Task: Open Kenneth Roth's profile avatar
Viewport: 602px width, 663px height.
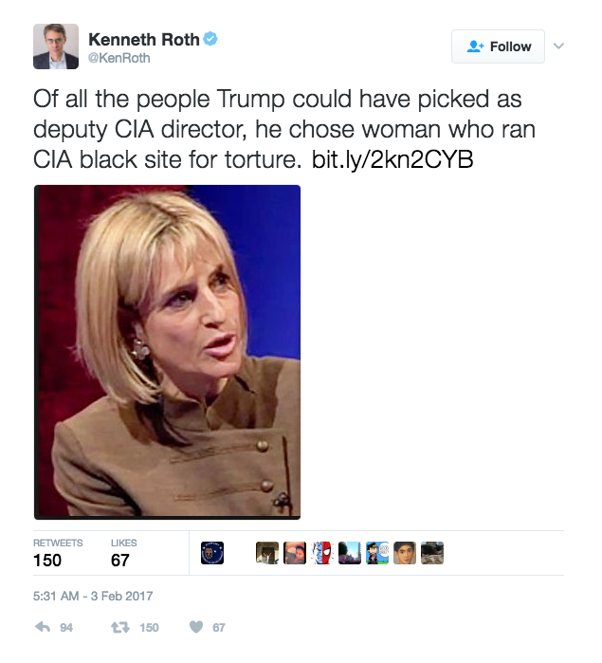Action: coord(56,46)
